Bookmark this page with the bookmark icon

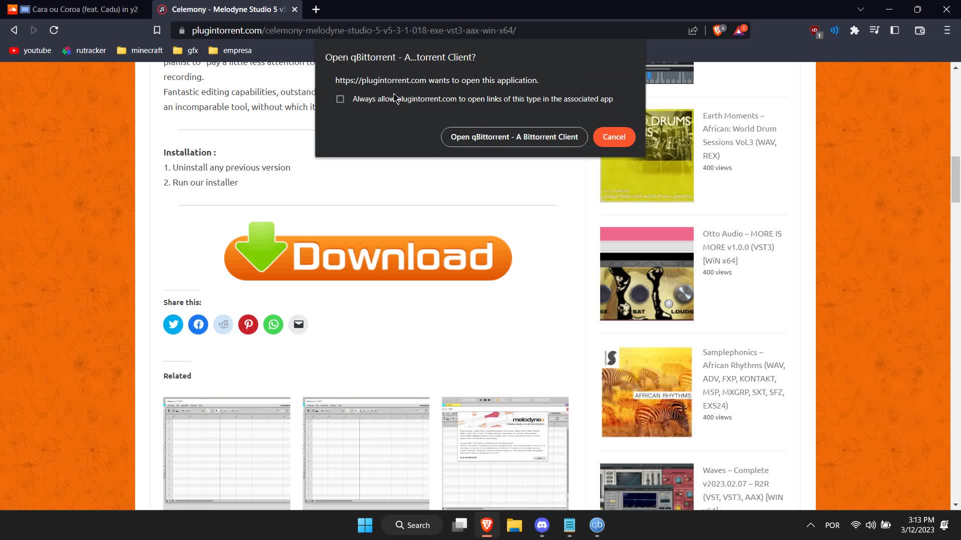tap(157, 30)
